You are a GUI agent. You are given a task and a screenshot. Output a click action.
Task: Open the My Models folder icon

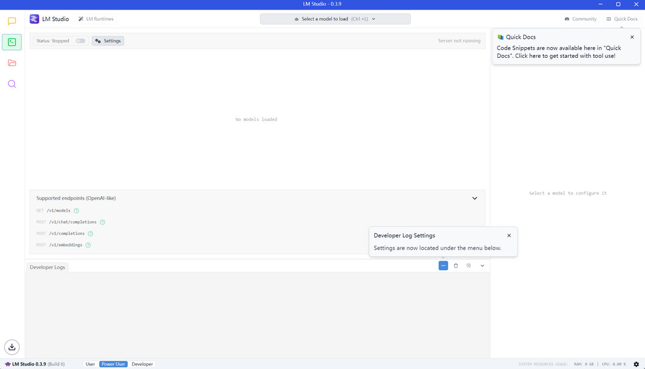pos(12,63)
